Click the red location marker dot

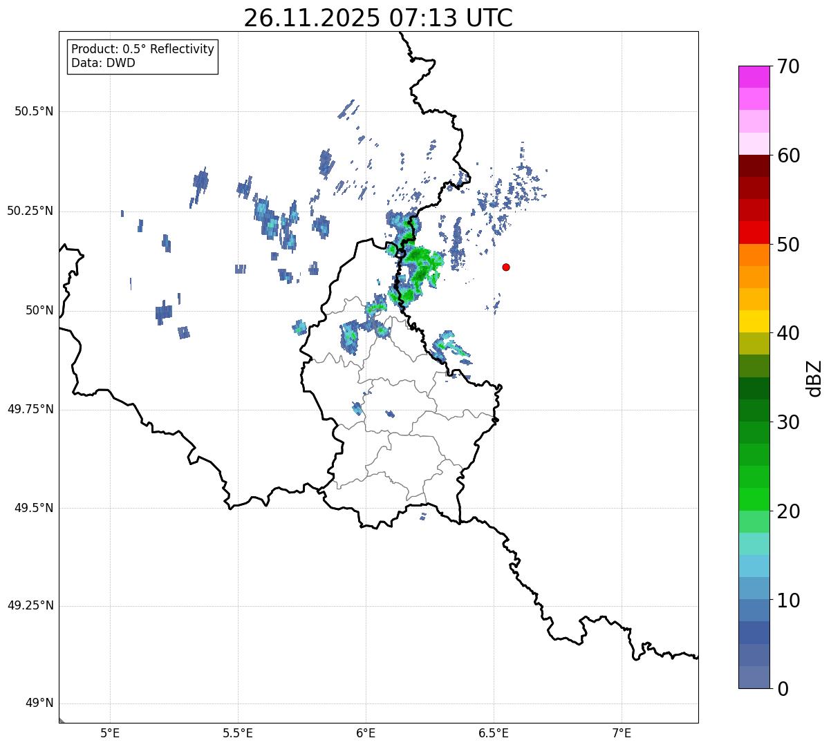coord(506,267)
